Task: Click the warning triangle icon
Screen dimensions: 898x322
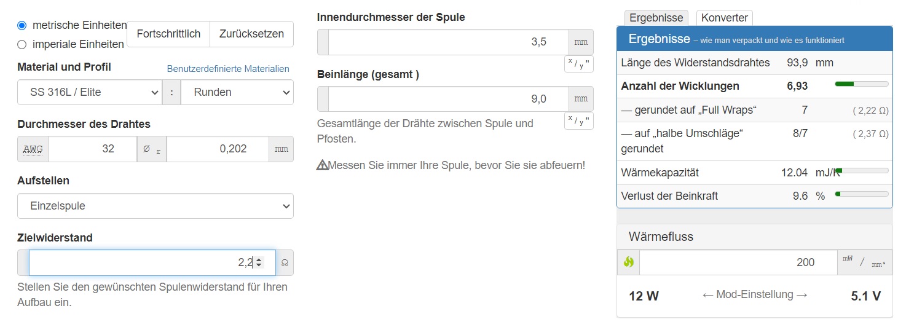Action: click(322, 165)
